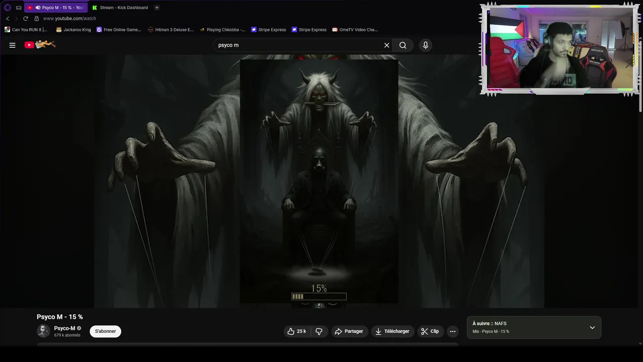Create a Clip of the video
This screenshot has width=643, height=362.
pyautogui.click(x=430, y=331)
